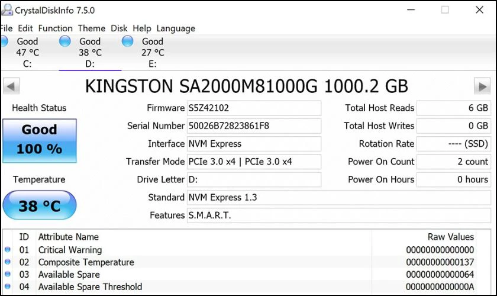Click the Drive Letter field D:
Viewport: 497px width, 296px height.
[x=254, y=179]
